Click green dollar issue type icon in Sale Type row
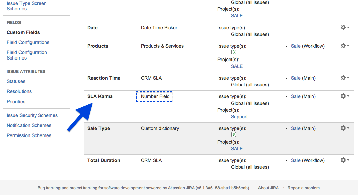 tap(234, 135)
